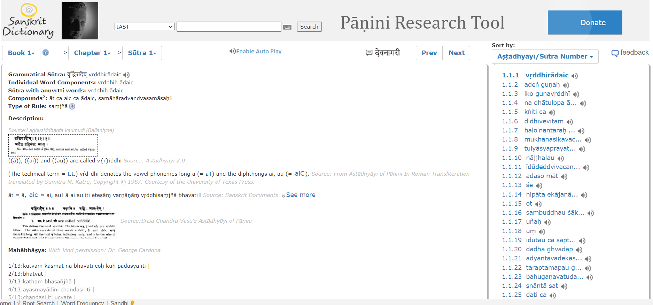Select Mahābhāṣya line 3/13 katham bhasañjñā
653x305 pixels.
click(42, 282)
